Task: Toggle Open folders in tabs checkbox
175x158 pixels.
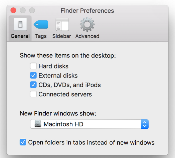Action: pos(23,143)
